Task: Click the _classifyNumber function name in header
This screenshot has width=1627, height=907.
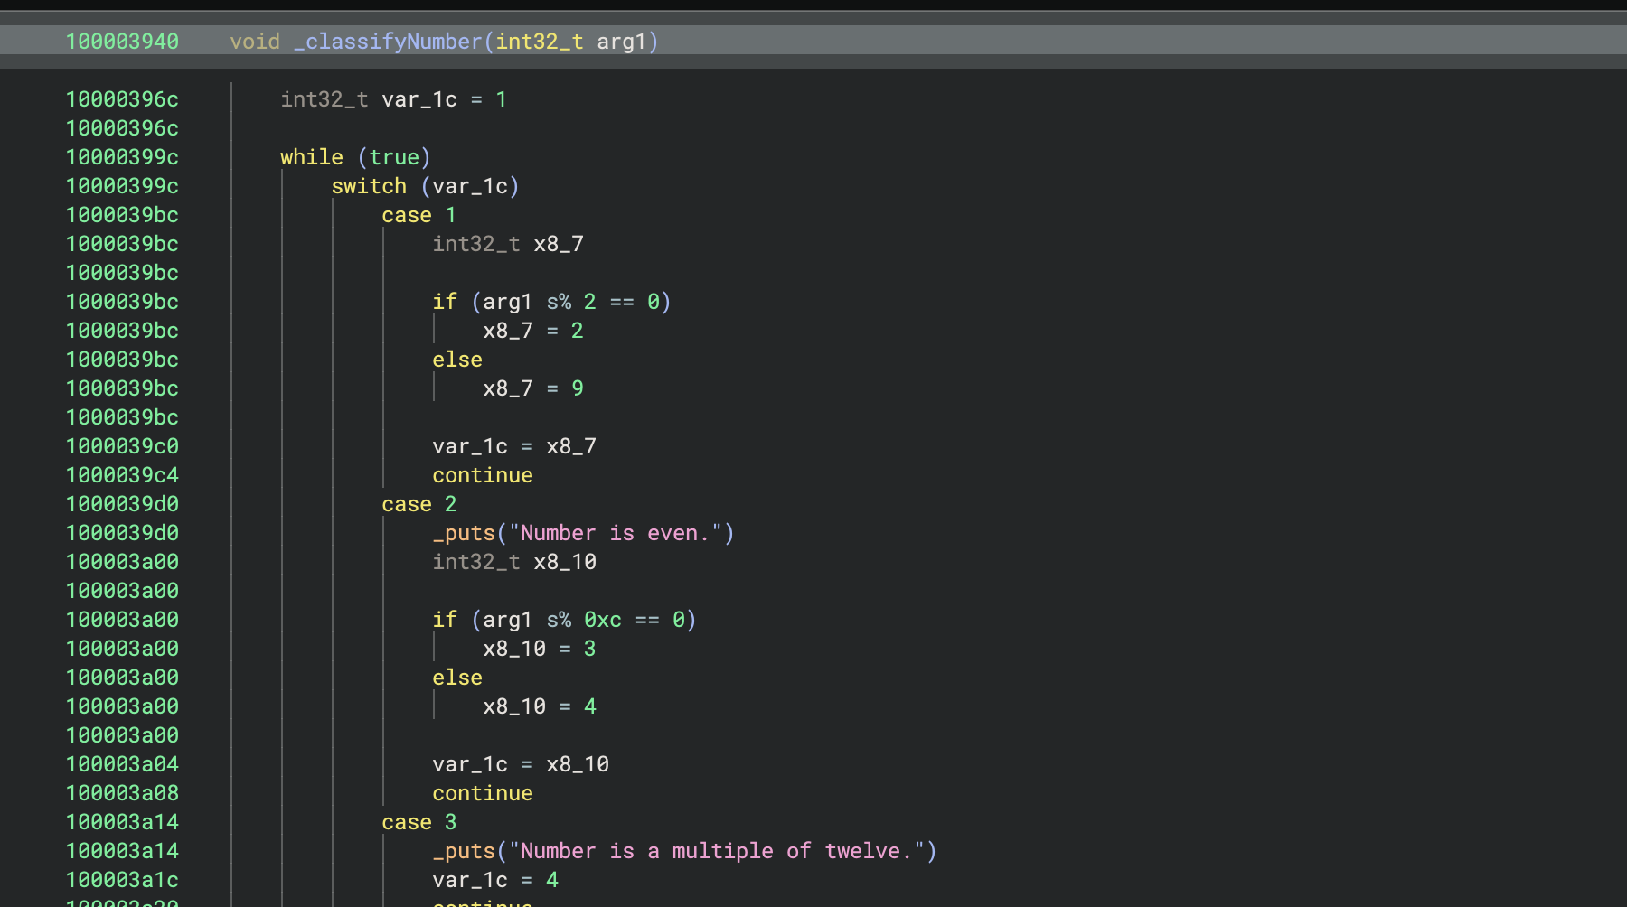Action: coord(389,42)
